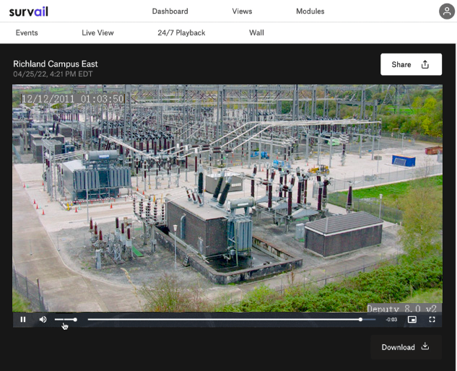
Task: Click the remaining time indicator -0:03
Action: click(x=391, y=319)
